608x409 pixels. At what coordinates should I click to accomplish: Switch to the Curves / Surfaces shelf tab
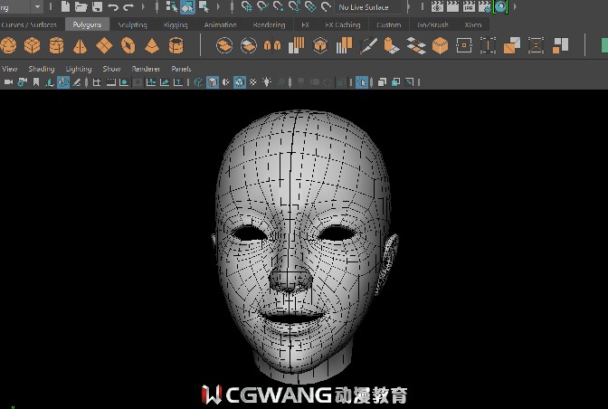click(x=30, y=24)
